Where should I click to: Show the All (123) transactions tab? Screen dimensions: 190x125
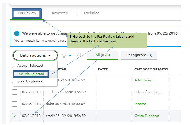(103, 55)
